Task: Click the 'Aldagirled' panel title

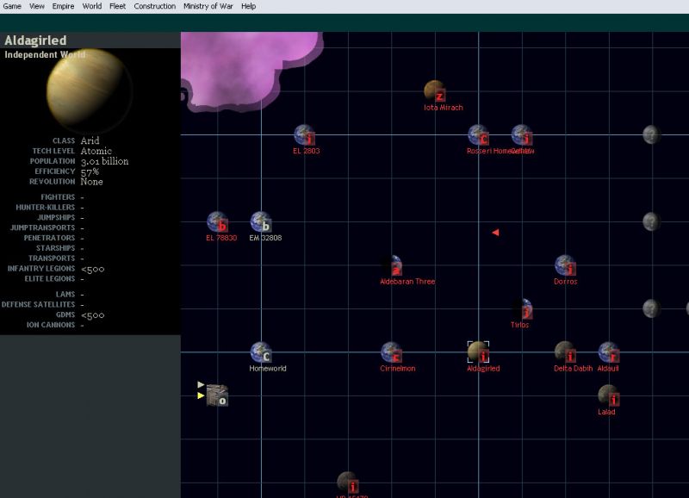Action: [35, 40]
